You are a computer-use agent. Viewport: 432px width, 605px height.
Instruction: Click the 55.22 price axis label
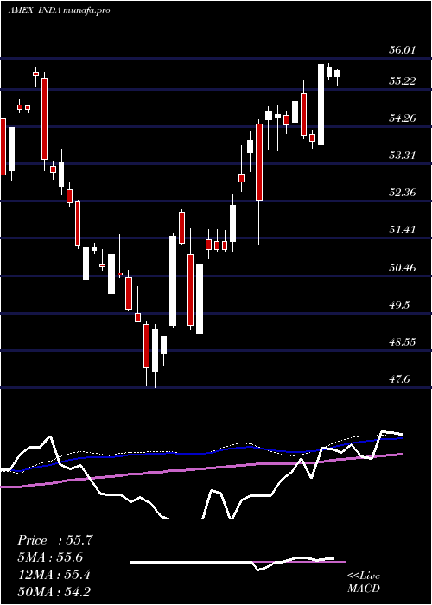[403, 81]
